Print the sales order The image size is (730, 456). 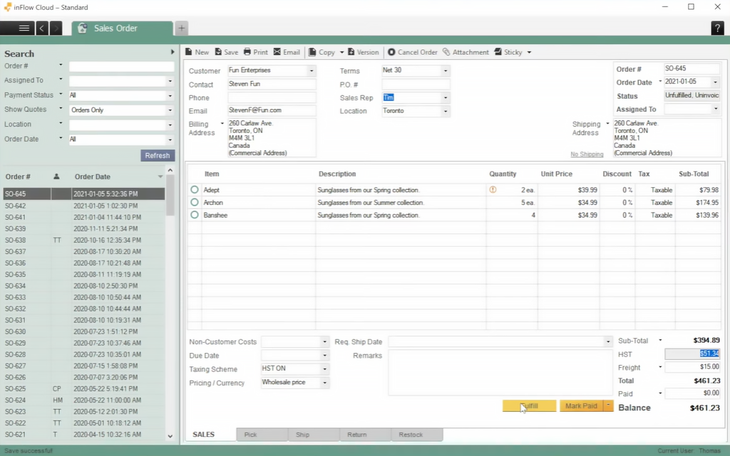[x=256, y=52]
